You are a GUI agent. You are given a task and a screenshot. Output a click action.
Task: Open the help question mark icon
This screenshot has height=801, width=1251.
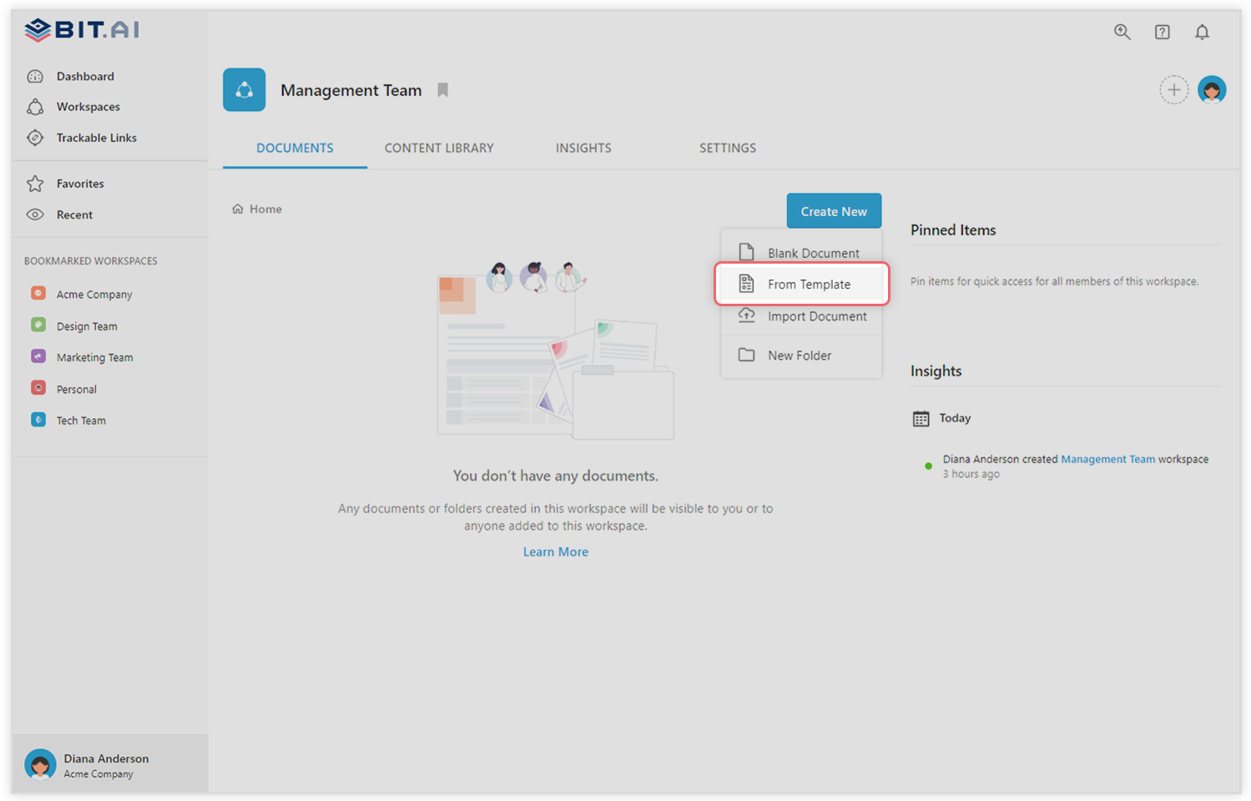(1163, 32)
